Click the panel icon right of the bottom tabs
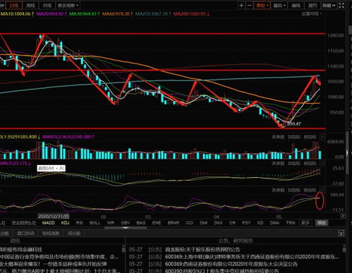The image size is (352, 273). click(341, 233)
